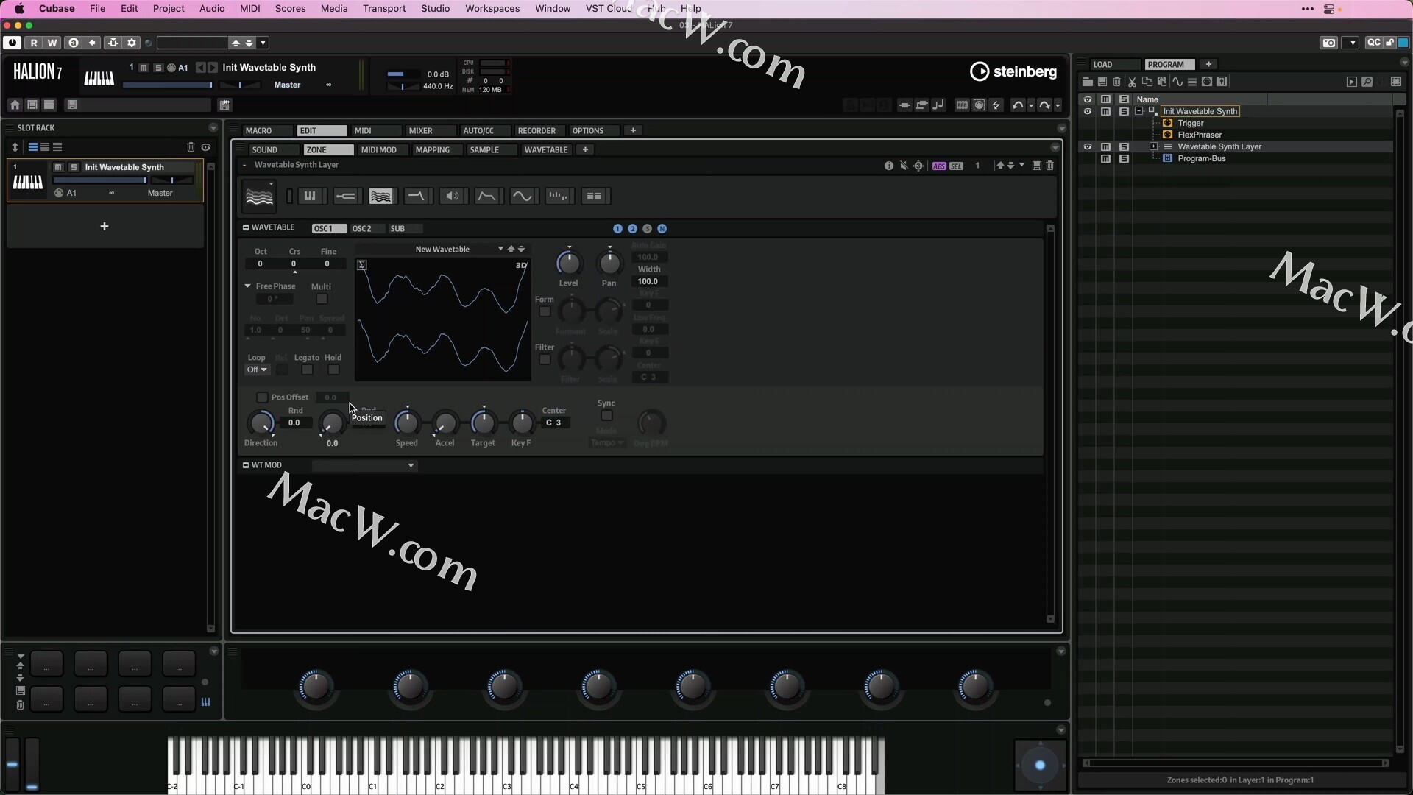This screenshot has height=795, width=1413.
Task: Mute the Program-Bus row
Action: pos(1105,158)
